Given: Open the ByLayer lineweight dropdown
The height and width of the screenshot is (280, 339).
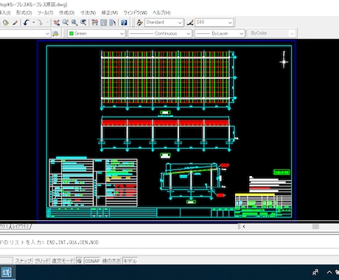Looking at the screenshot, I should click(x=220, y=33).
